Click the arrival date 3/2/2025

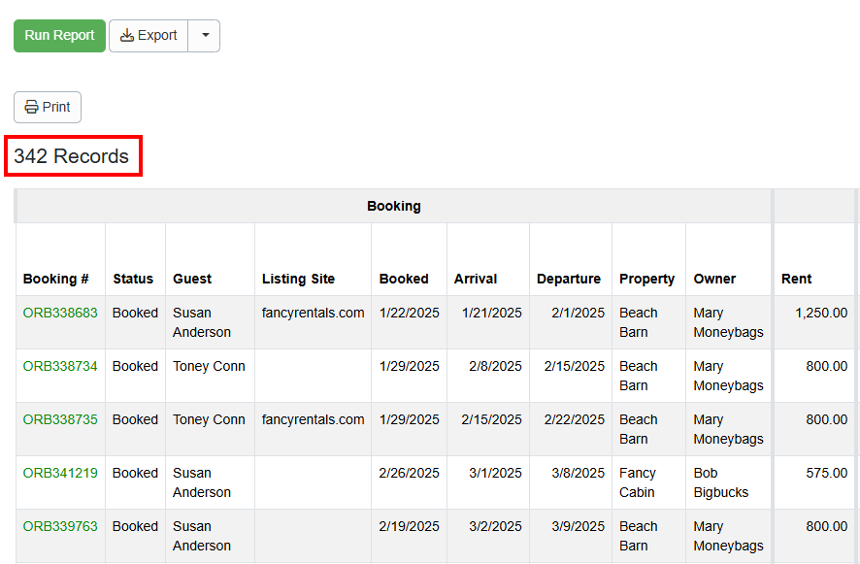[495, 526]
